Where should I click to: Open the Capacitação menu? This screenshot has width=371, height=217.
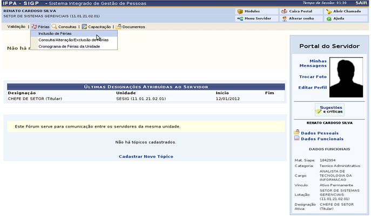tap(99, 27)
